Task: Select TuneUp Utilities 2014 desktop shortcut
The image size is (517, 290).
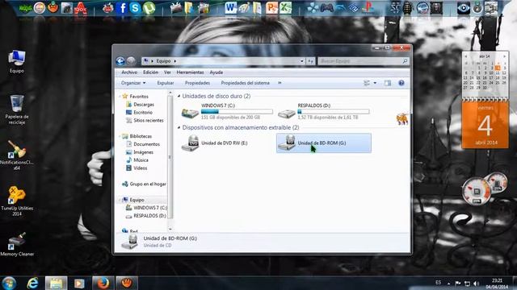Action: (x=17, y=201)
